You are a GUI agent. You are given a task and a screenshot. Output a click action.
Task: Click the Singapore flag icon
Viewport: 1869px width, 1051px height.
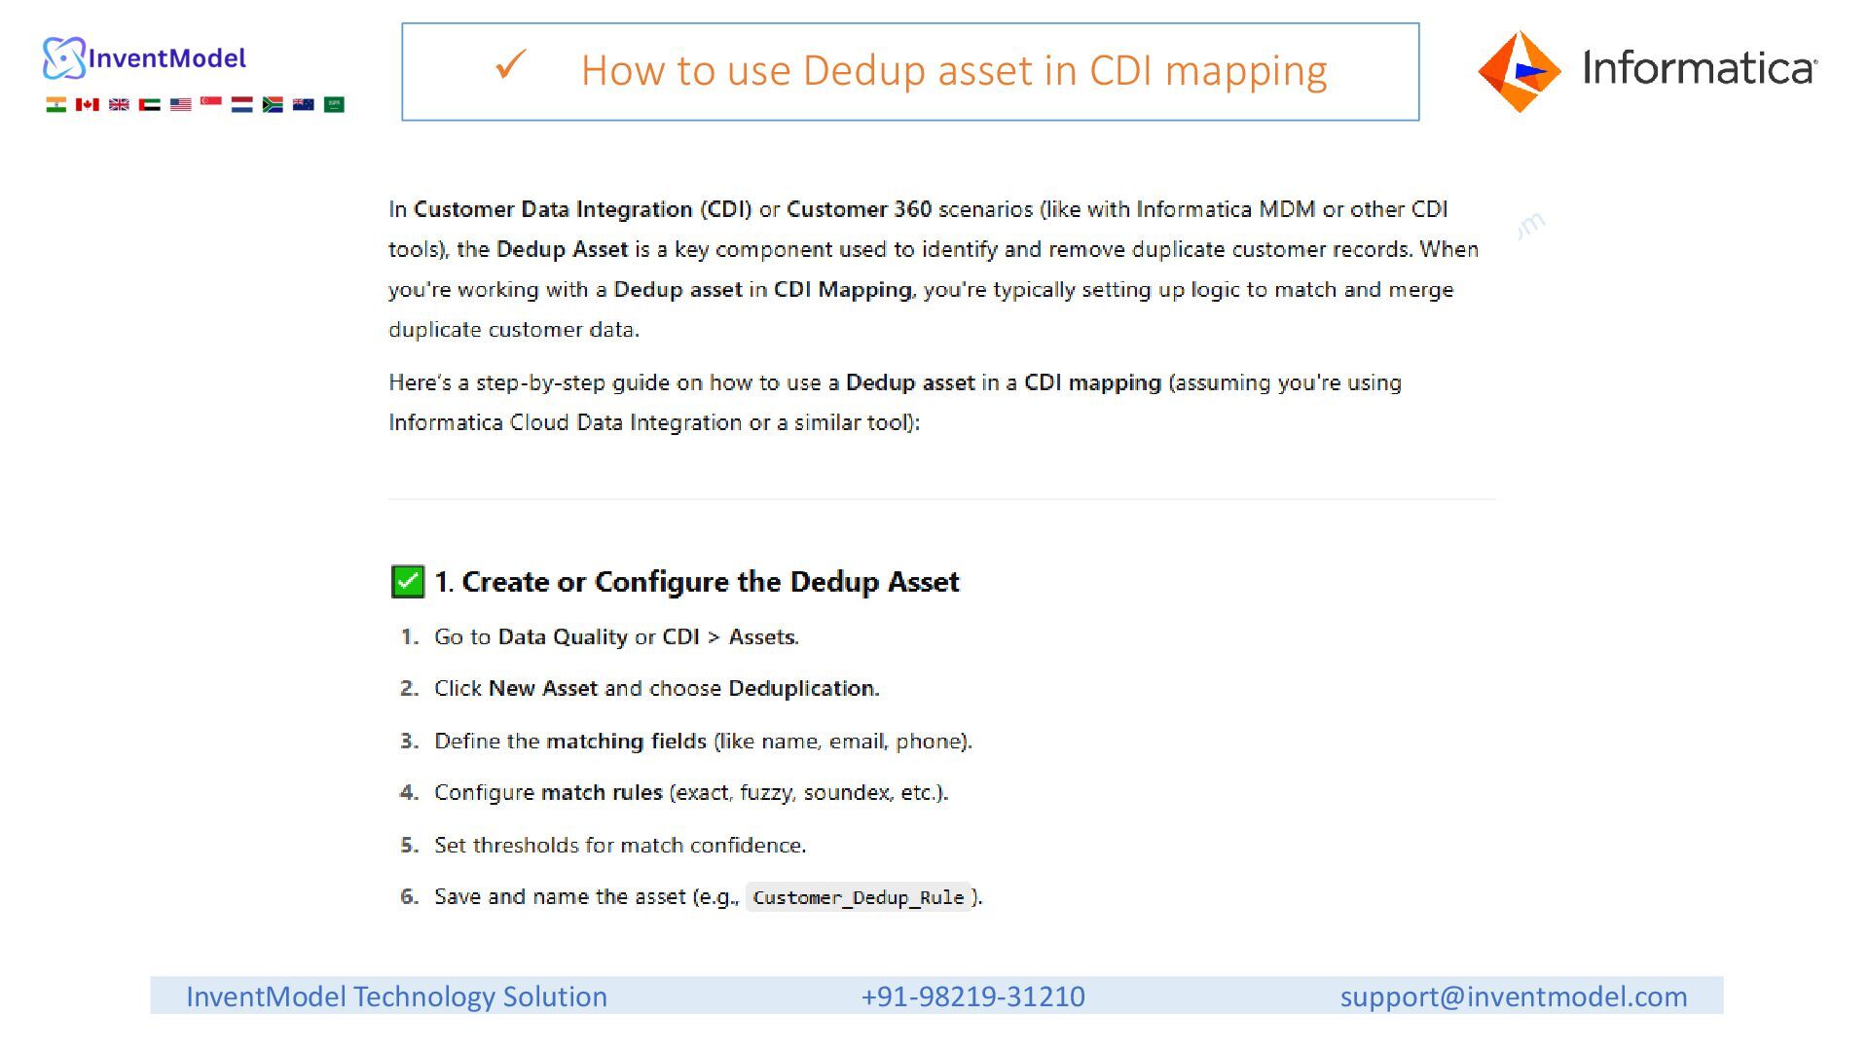tap(211, 102)
